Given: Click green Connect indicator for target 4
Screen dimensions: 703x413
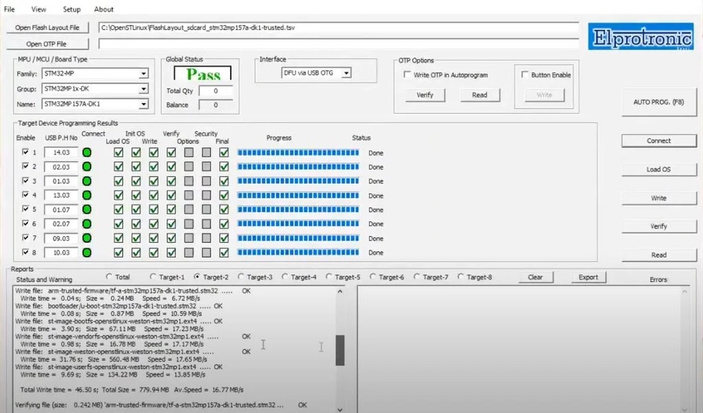Looking at the screenshot, I should point(87,196).
